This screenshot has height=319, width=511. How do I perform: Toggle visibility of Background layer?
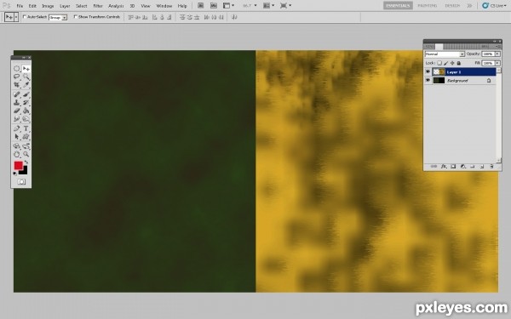point(428,81)
